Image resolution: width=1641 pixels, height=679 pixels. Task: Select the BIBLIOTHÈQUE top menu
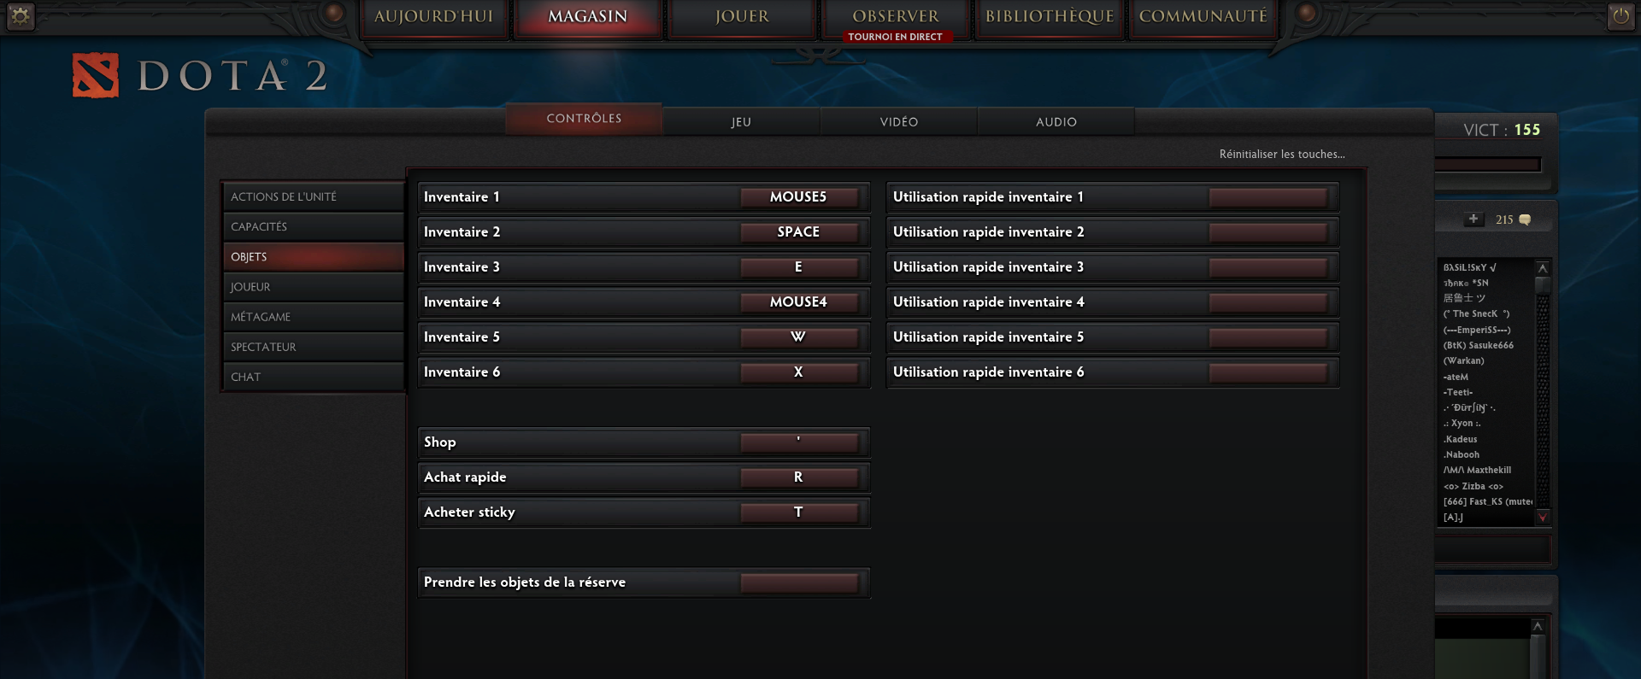[x=1050, y=16]
